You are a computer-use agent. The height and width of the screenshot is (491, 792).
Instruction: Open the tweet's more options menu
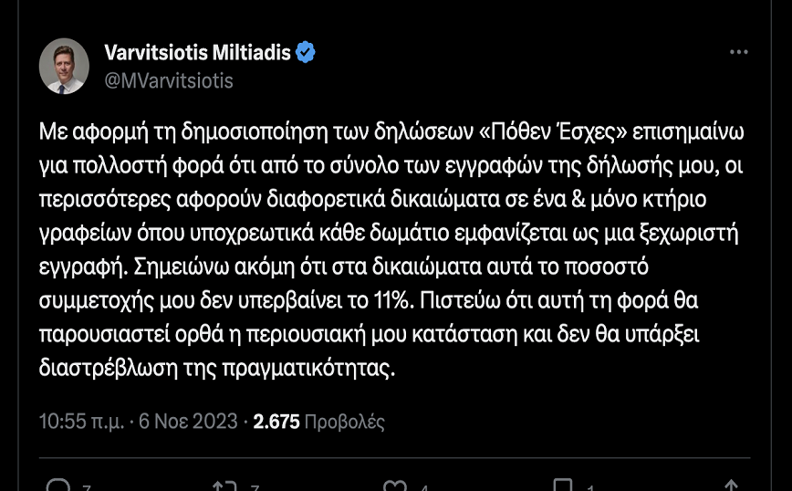[x=739, y=53]
